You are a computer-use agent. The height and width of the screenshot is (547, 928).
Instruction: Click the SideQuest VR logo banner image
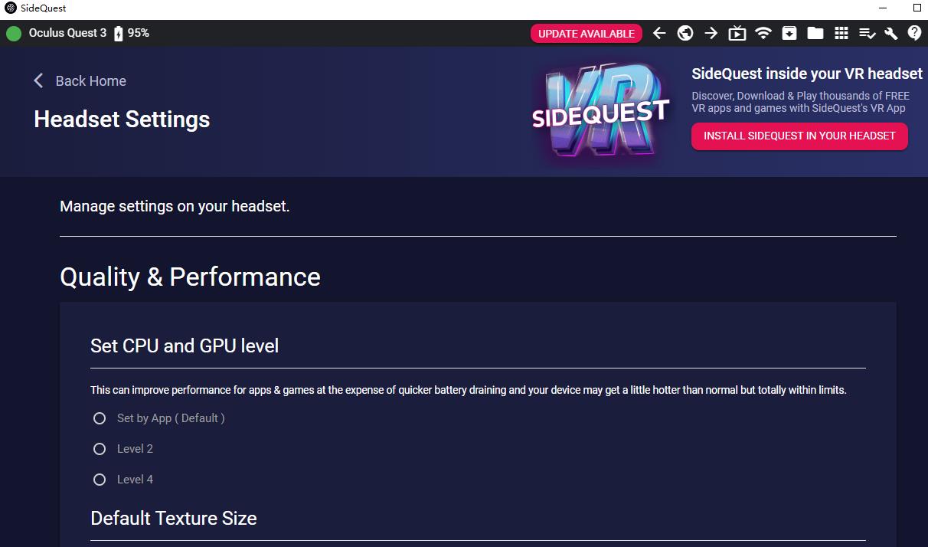pyautogui.click(x=600, y=112)
